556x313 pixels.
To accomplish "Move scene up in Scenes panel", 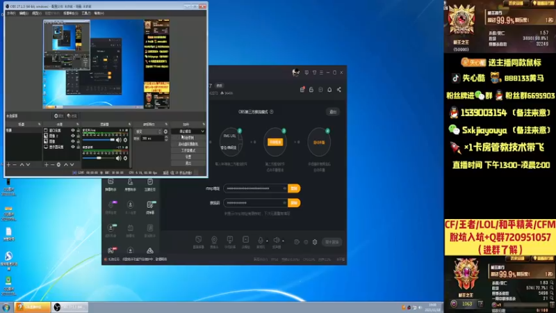I will pos(22,165).
